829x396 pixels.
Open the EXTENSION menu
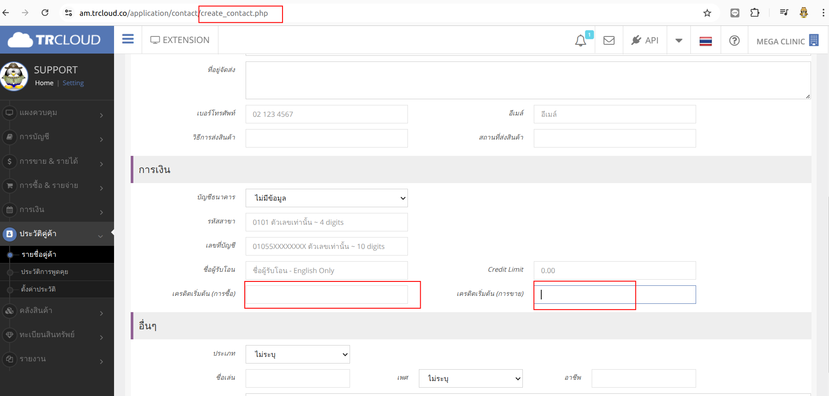180,40
